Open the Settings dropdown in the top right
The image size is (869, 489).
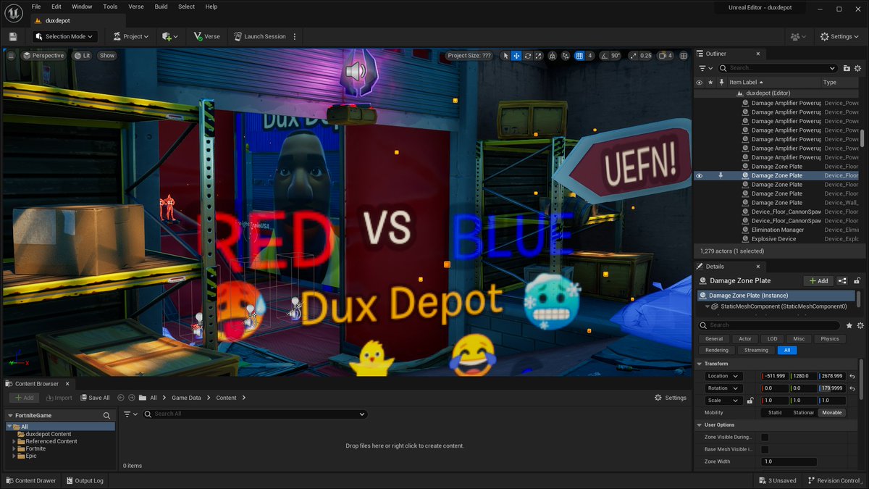(840, 36)
